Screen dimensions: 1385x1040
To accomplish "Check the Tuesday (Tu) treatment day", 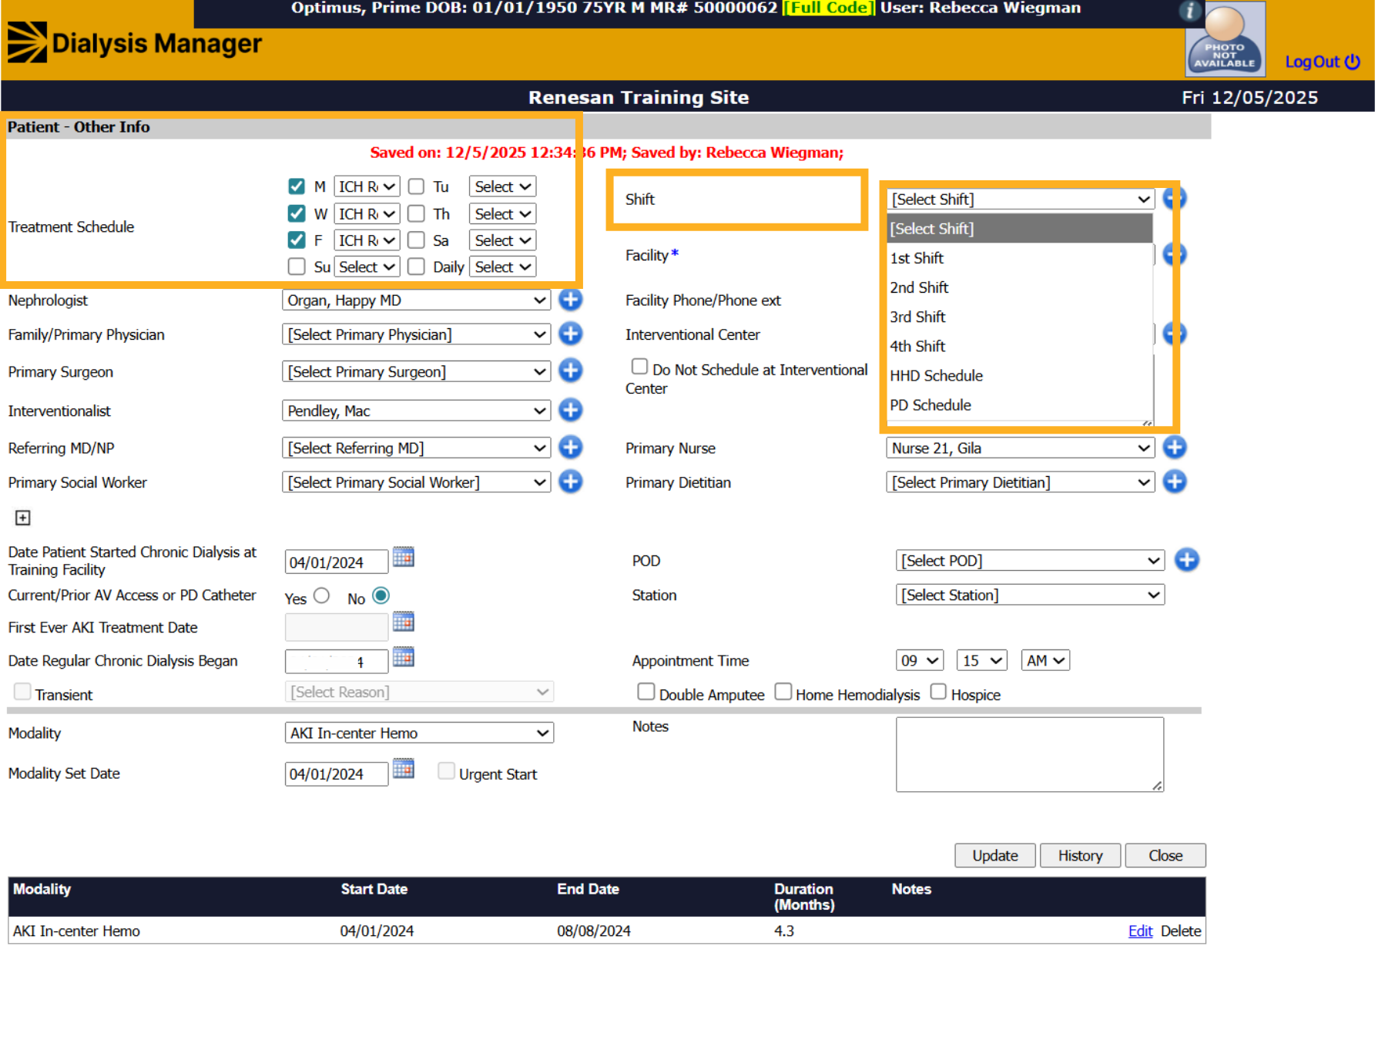I will [416, 186].
